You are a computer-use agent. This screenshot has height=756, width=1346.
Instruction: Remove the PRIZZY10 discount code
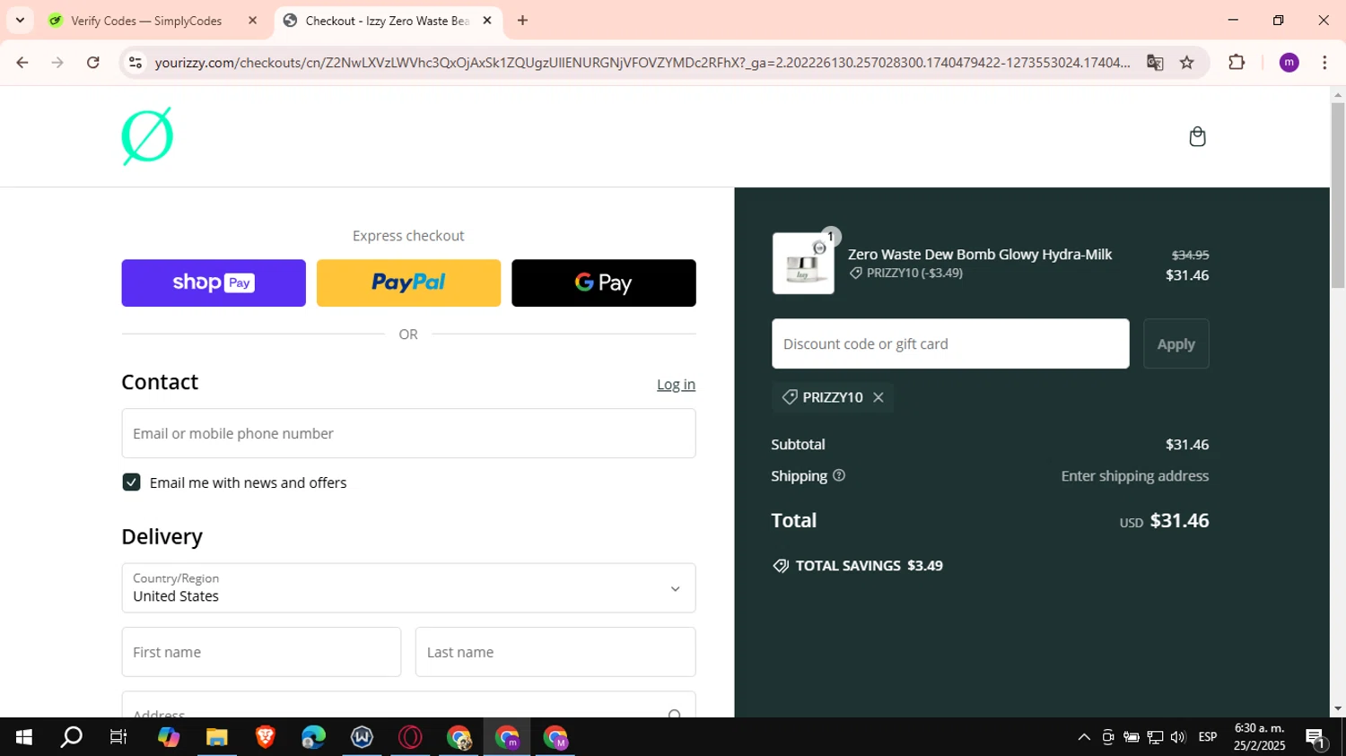point(878,397)
